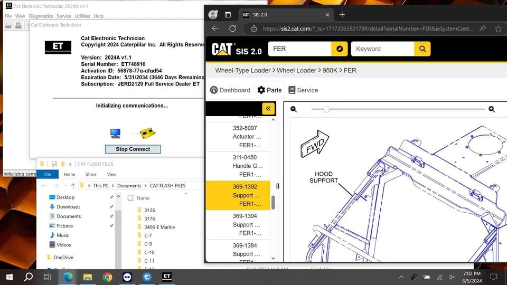
Task: Select part 369-1384 Support in list
Action: tap(238, 251)
